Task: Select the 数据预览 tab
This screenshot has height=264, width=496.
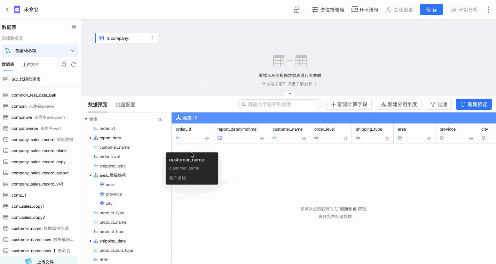Action: 98,105
